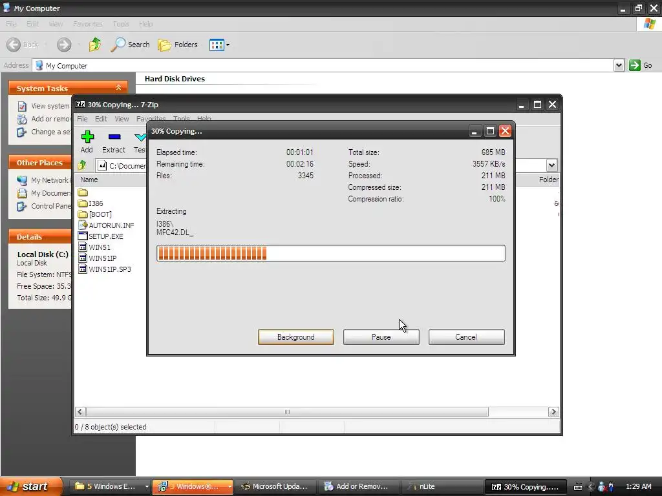Toggle Folders pane in My Computer
Image resolution: width=662 pixels, height=496 pixels.
(x=178, y=45)
